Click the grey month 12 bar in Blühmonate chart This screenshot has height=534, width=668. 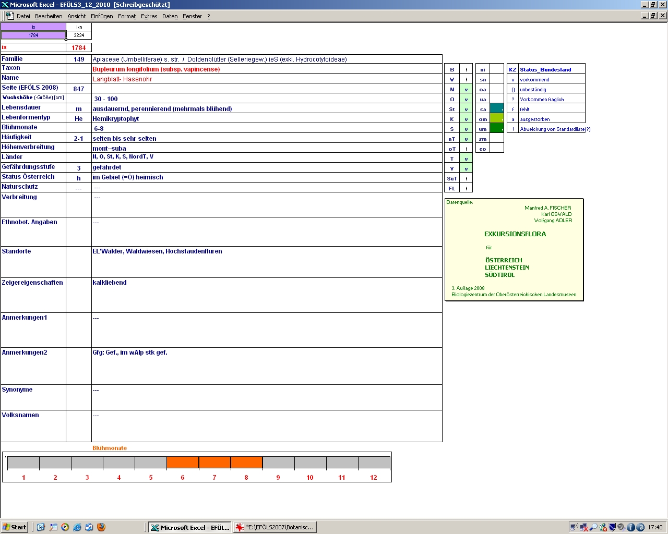tap(374, 463)
